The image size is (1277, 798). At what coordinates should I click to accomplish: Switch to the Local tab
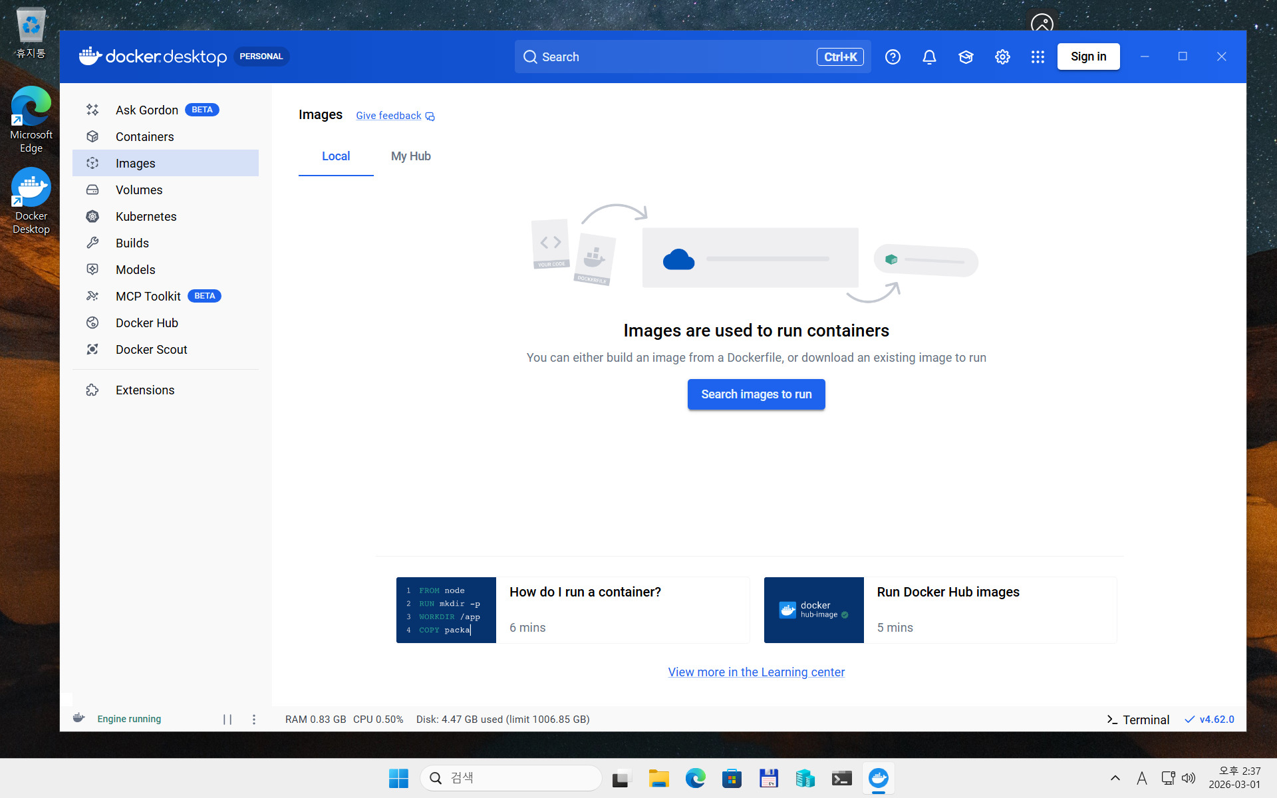coord(336,156)
